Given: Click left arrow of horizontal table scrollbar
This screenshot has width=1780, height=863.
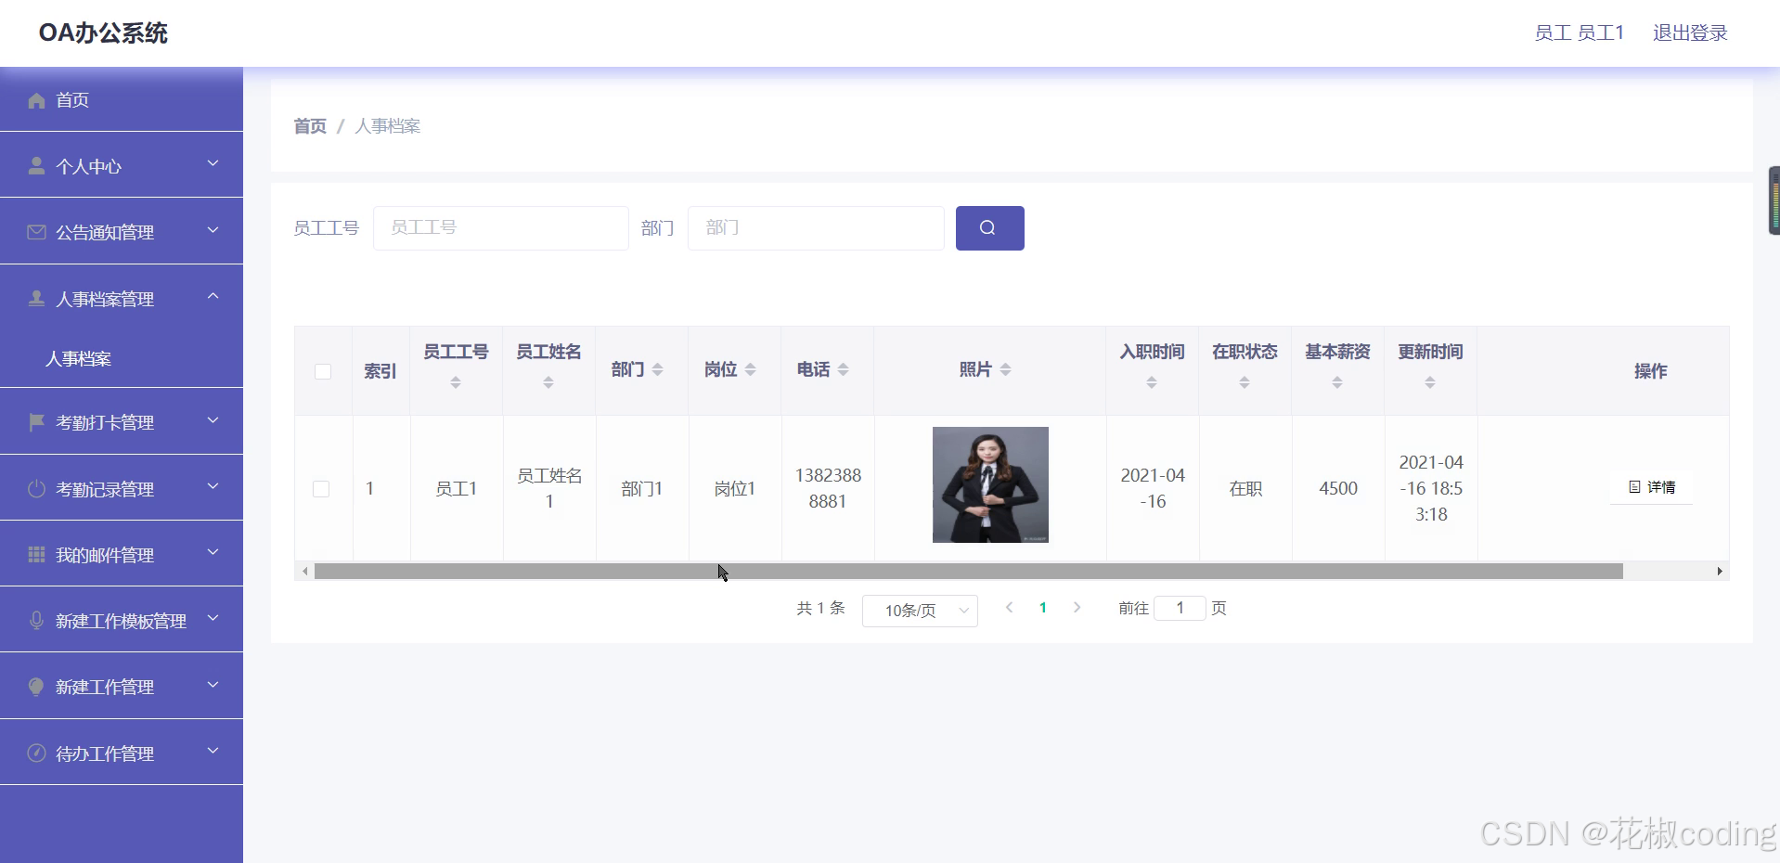Looking at the screenshot, I should click(x=304, y=572).
